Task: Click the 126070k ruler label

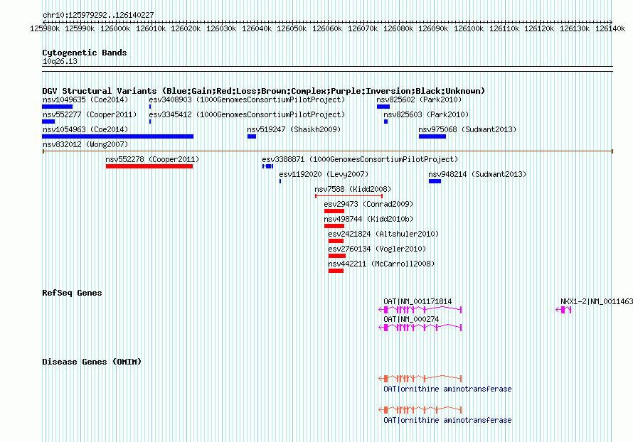Action: [x=363, y=28]
